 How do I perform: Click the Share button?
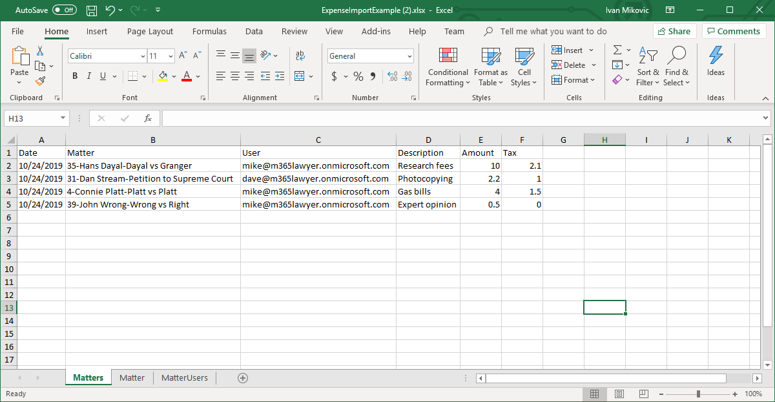674,31
